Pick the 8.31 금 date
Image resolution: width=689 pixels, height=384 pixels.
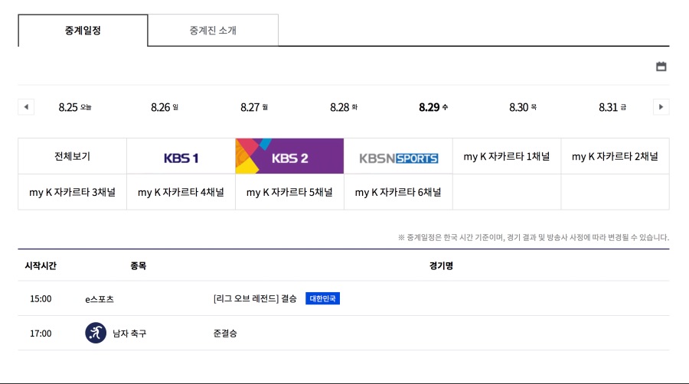612,107
